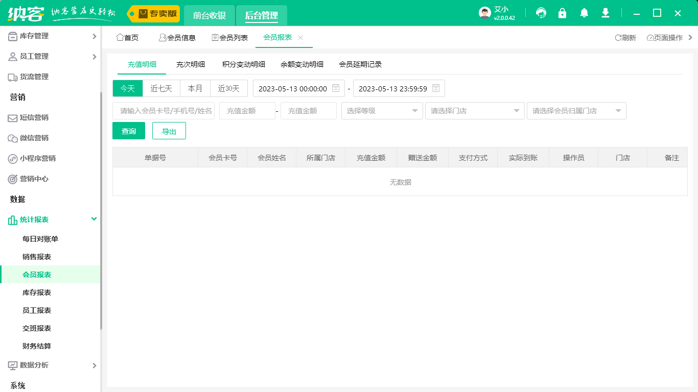Open the notifications bell icon

click(x=584, y=13)
